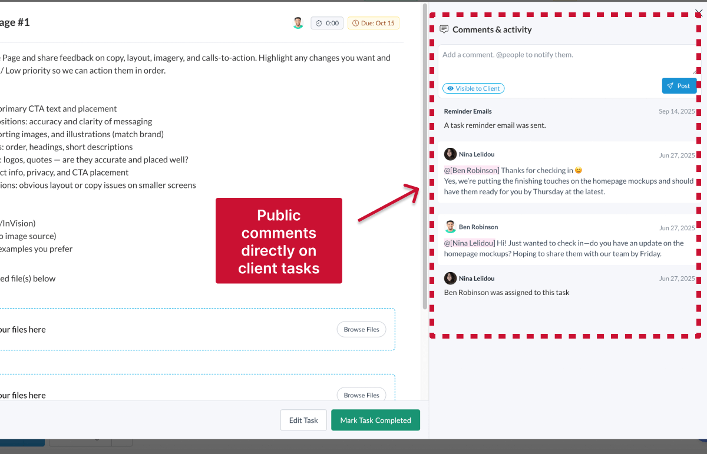Click Ben Robinson's profile avatar
707x454 pixels.
point(450,226)
